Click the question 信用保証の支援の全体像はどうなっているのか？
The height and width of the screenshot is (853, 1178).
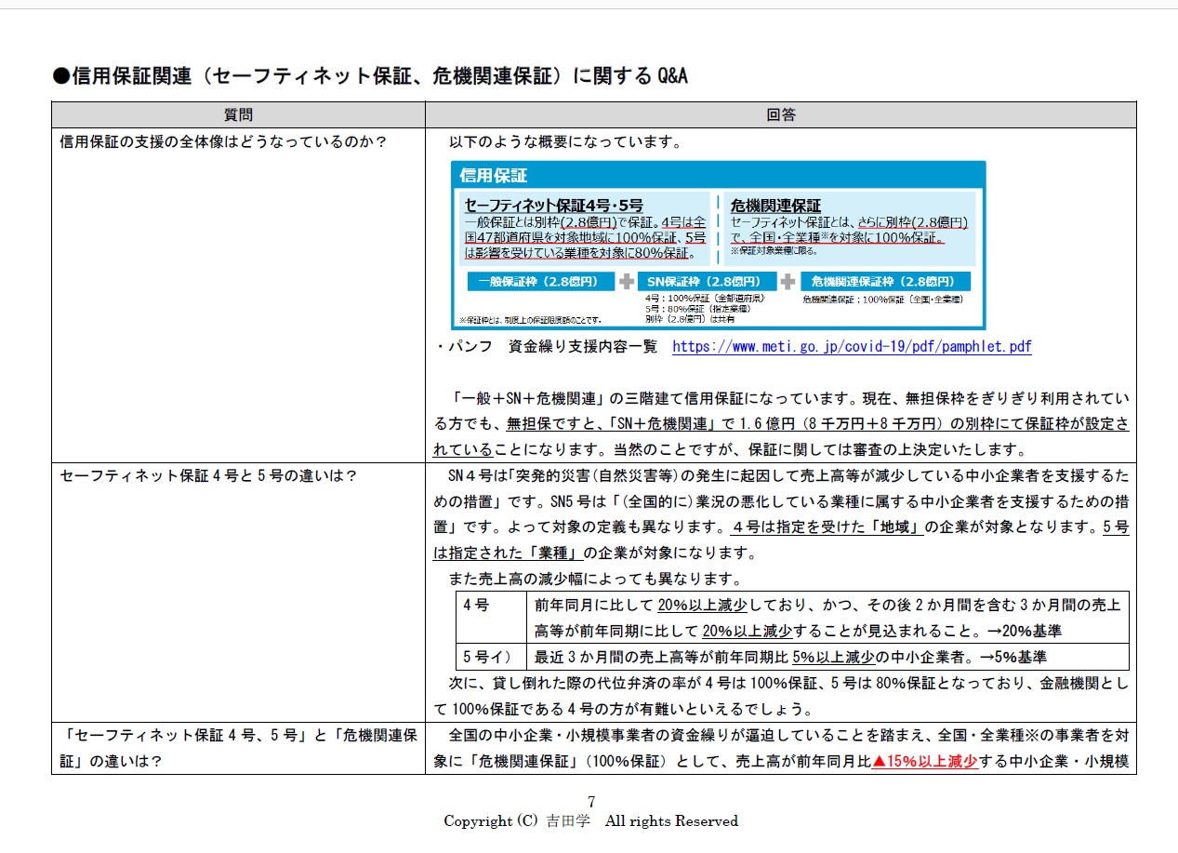click(x=223, y=142)
